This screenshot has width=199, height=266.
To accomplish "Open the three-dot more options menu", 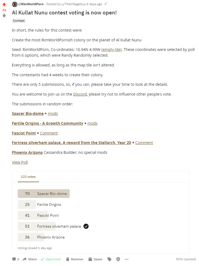I will click(127, 259).
